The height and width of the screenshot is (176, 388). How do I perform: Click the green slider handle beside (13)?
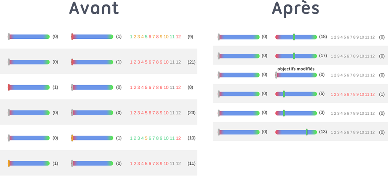pyautogui.click(x=307, y=132)
